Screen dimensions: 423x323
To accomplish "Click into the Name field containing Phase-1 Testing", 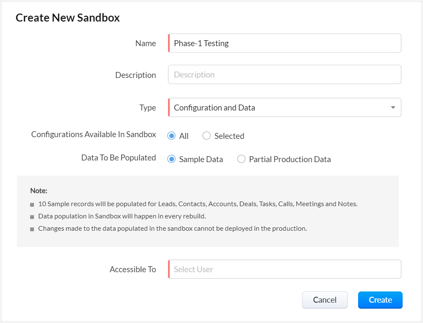I will pyautogui.click(x=284, y=43).
